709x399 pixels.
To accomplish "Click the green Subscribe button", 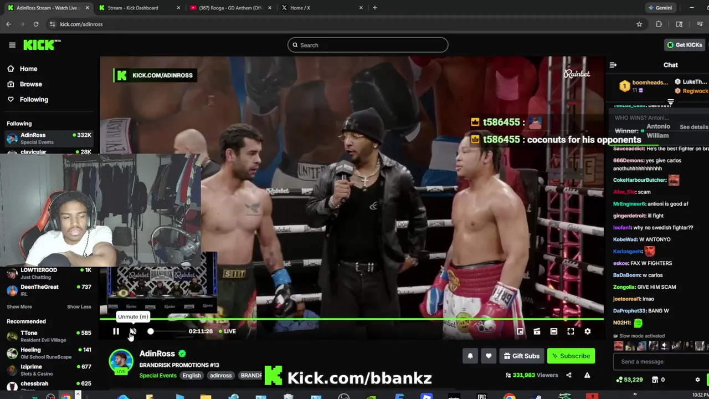I will tap(571, 356).
